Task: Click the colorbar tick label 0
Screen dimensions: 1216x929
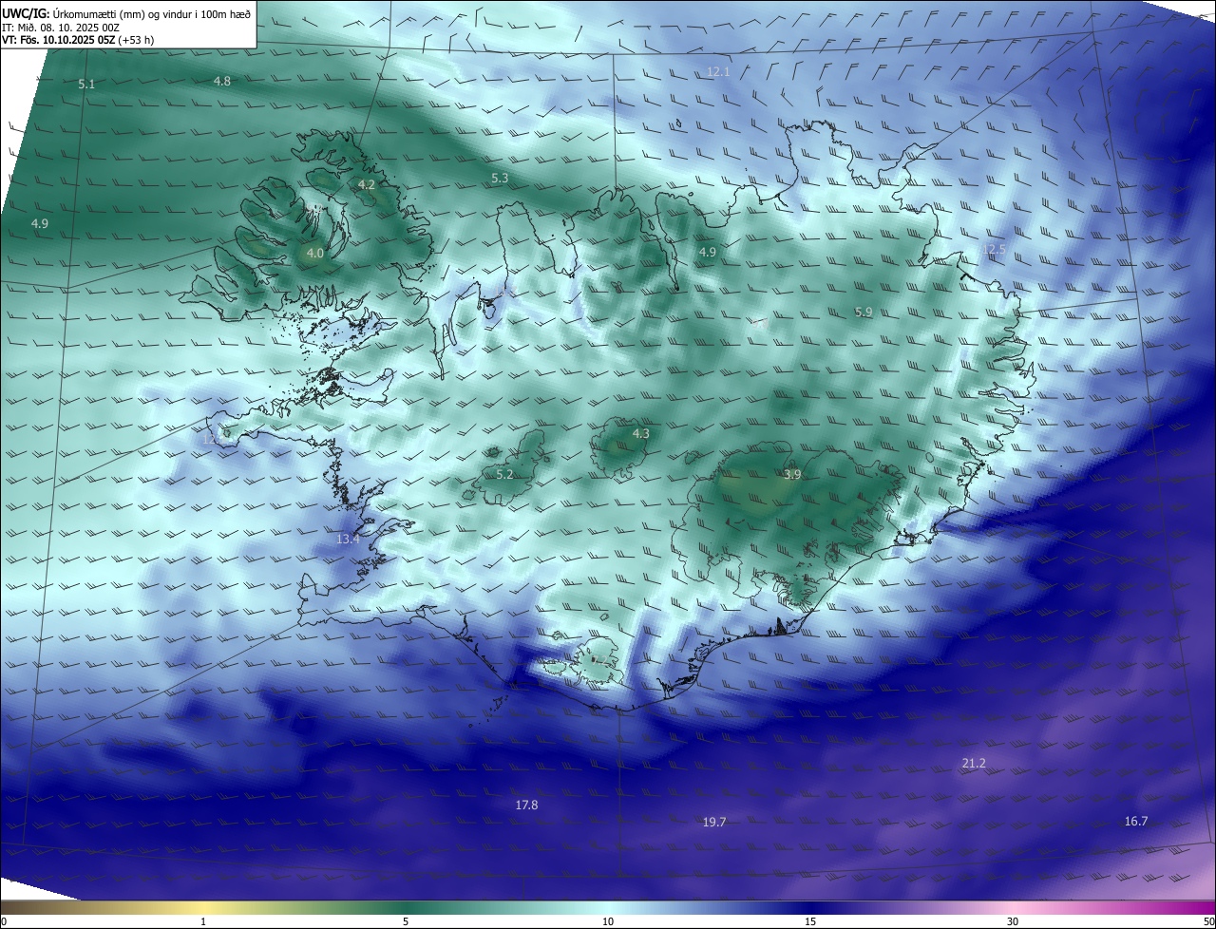Action: point(3,921)
